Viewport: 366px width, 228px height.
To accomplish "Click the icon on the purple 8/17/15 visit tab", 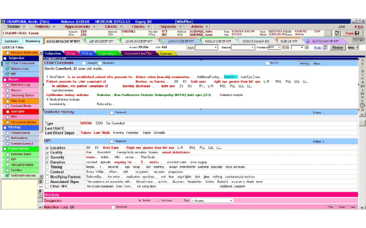I will point(308,41).
